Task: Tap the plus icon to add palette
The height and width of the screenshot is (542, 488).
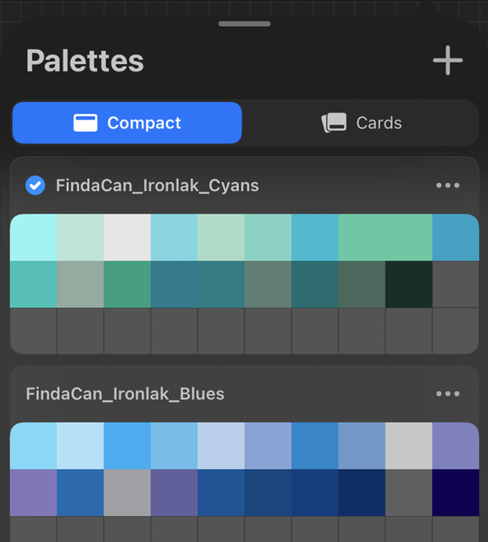Action: [447, 61]
